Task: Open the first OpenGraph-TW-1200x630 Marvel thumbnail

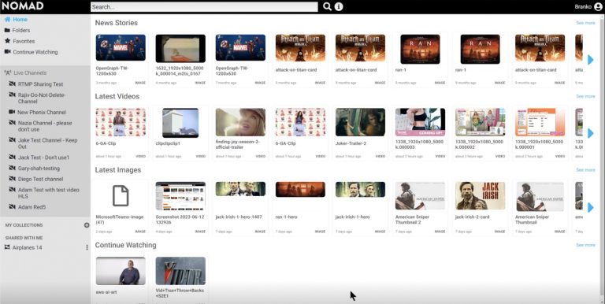Action: 121,47
